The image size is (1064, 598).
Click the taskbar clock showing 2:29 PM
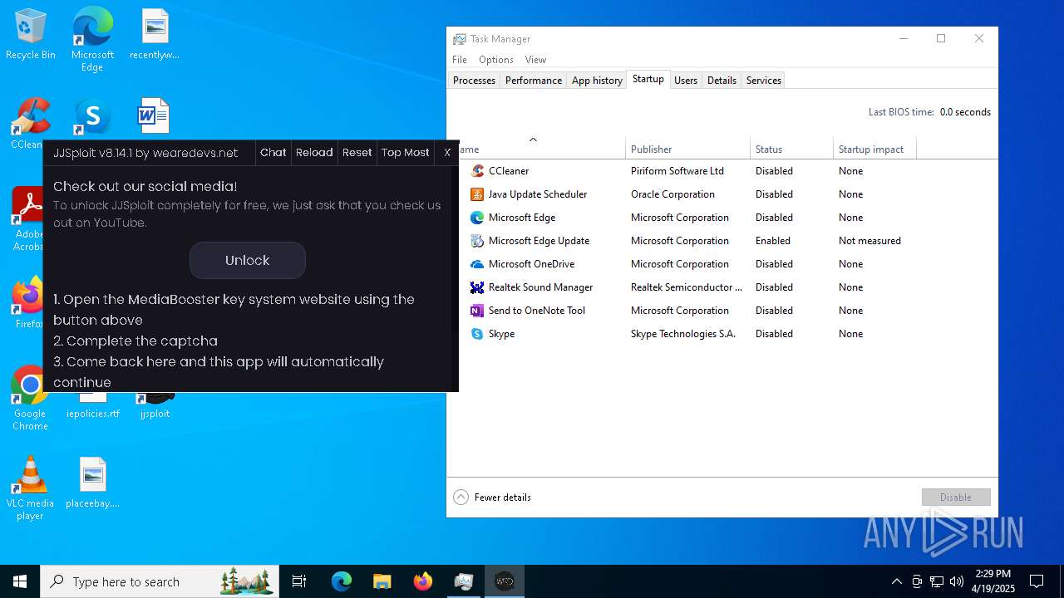coord(993,581)
